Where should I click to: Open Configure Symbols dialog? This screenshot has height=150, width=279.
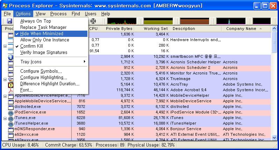click(51, 71)
